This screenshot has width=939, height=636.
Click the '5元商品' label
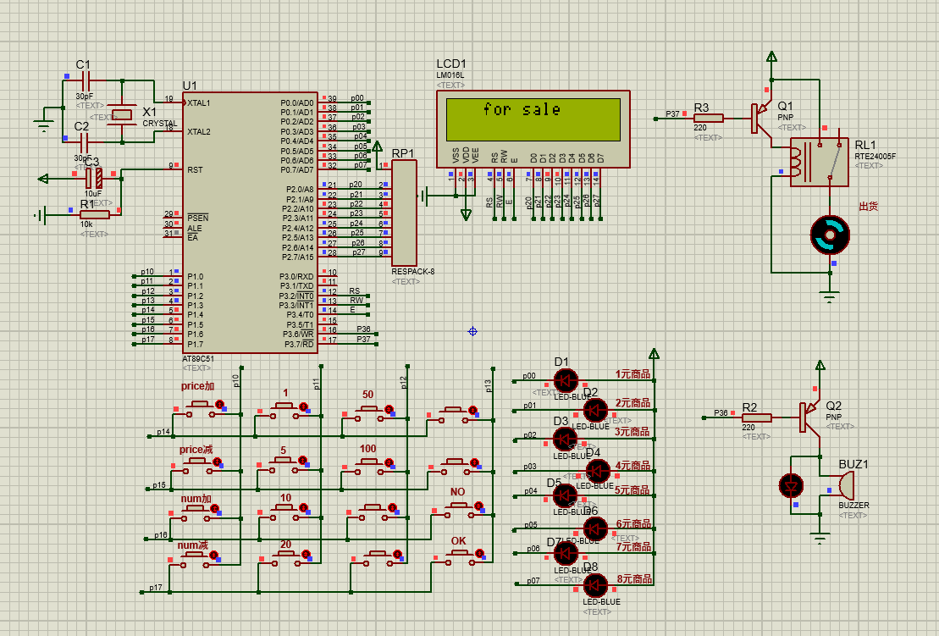(x=632, y=489)
